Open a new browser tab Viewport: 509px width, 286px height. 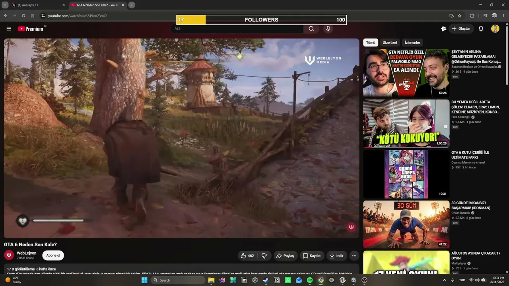pos(132,5)
